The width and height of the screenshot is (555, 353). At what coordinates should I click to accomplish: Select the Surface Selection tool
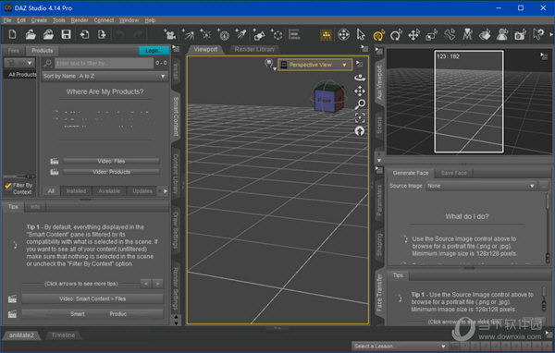pos(485,35)
